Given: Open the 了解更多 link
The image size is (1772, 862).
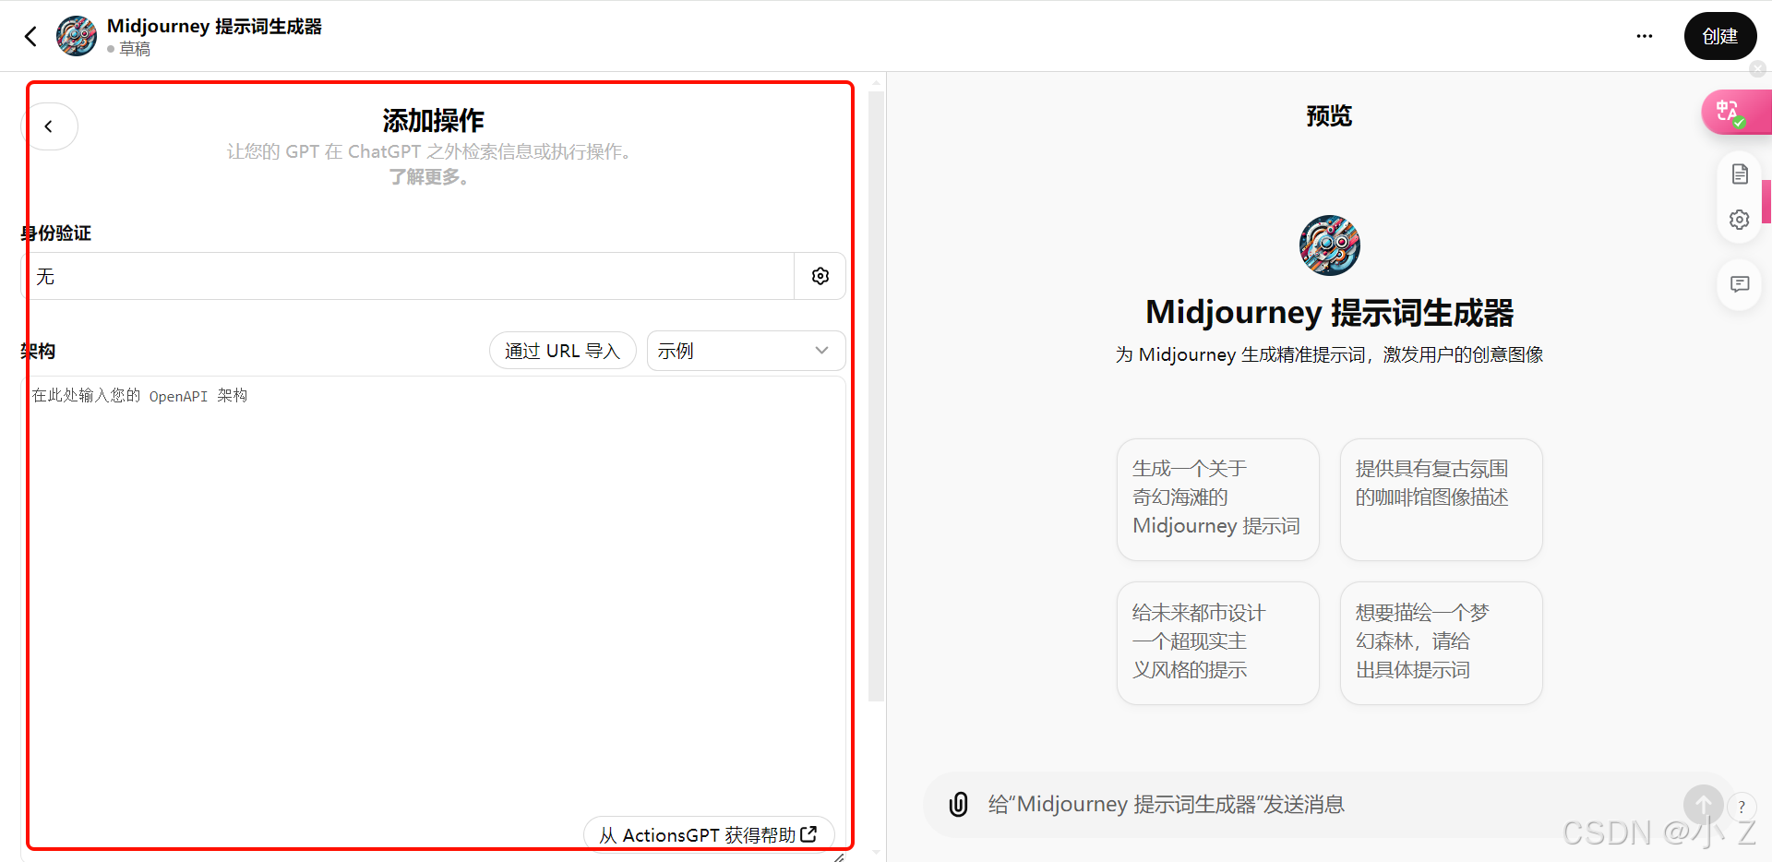Looking at the screenshot, I should tap(429, 176).
